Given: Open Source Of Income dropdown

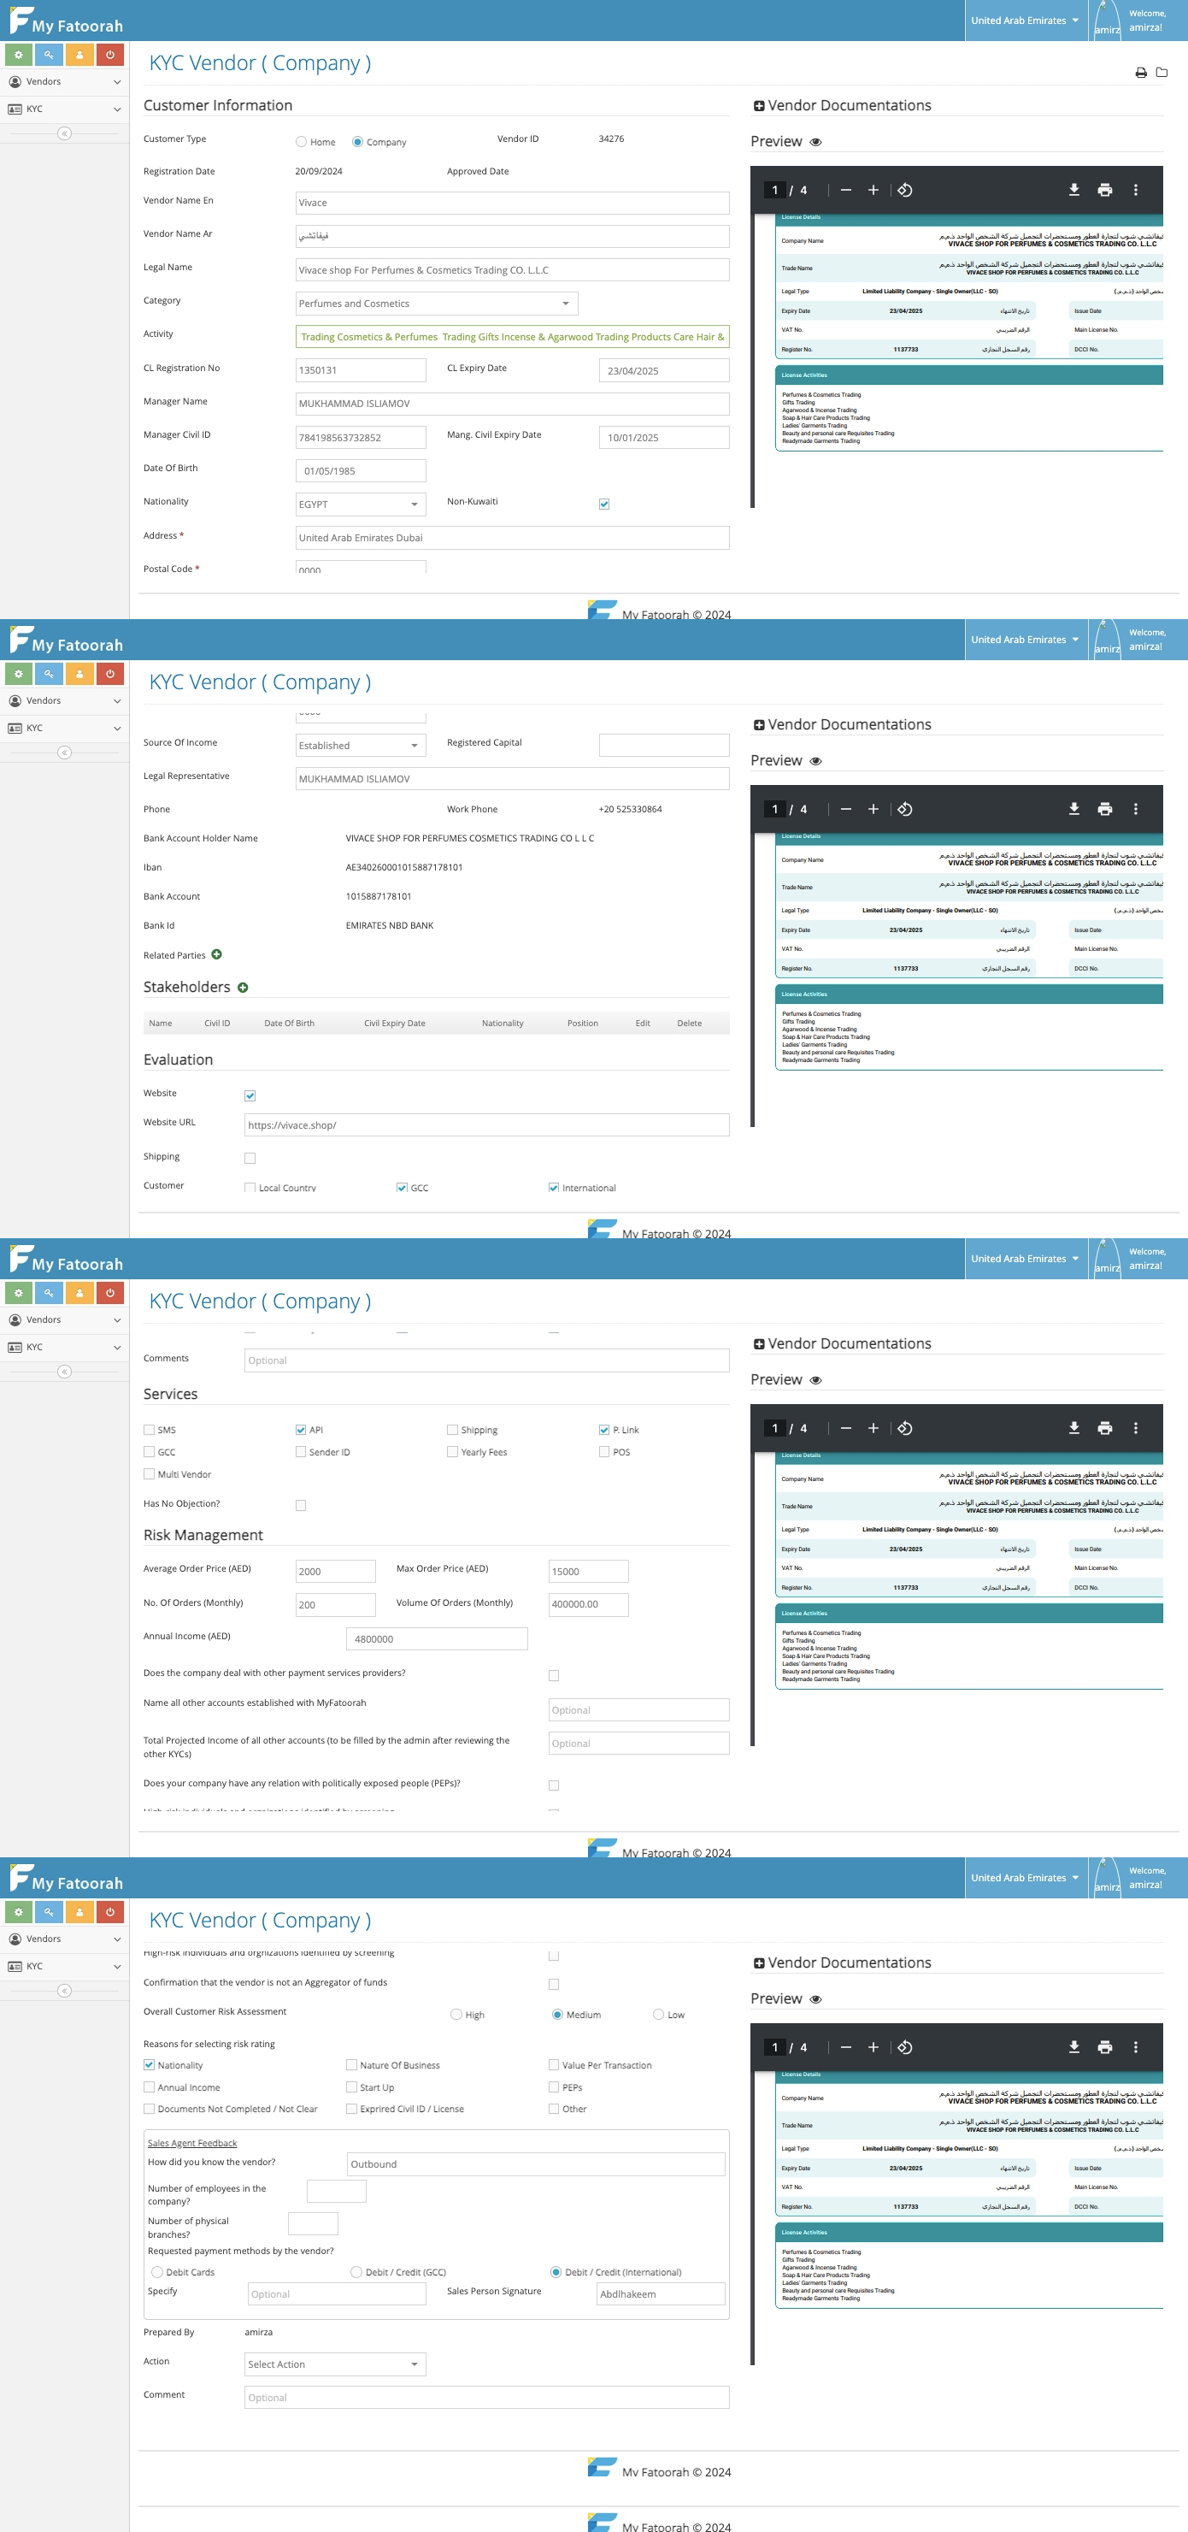Looking at the screenshot, I should (x=361, y=745).
